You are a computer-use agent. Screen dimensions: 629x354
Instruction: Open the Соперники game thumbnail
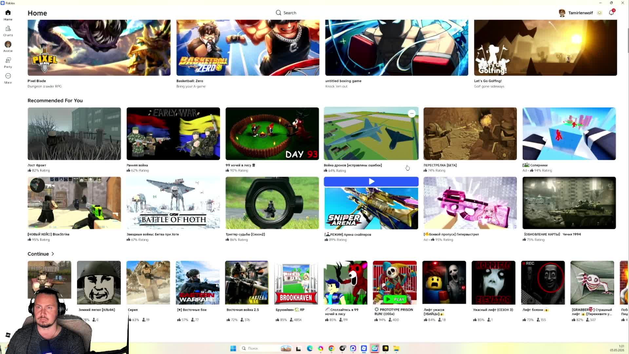pyautogui.click(x=569, y=134)
